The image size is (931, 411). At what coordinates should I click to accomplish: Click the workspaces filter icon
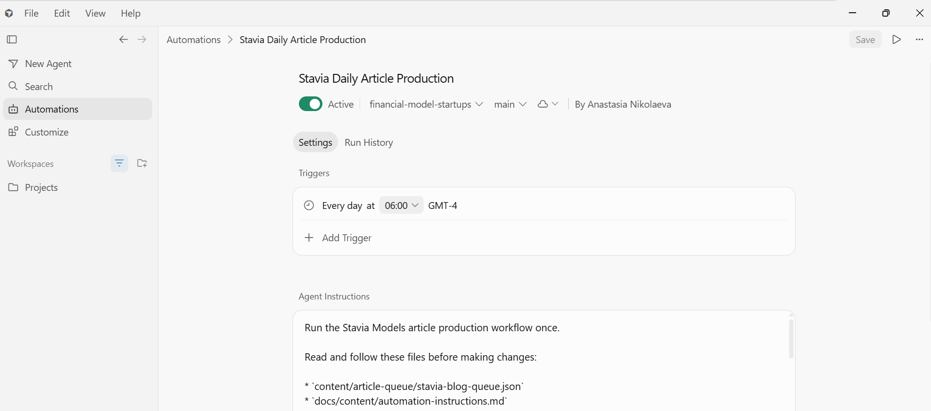(119, 163)
